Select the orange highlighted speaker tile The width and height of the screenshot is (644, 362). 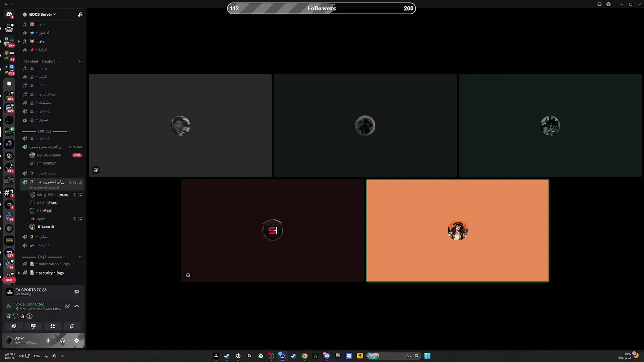pyautogui.click(x=458, y=231)
